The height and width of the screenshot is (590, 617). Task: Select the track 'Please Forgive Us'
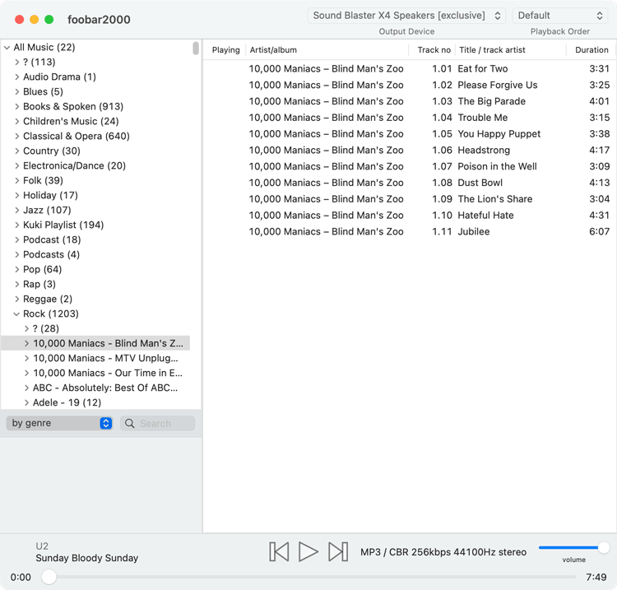pyautogui.click(x=498, y=85)
